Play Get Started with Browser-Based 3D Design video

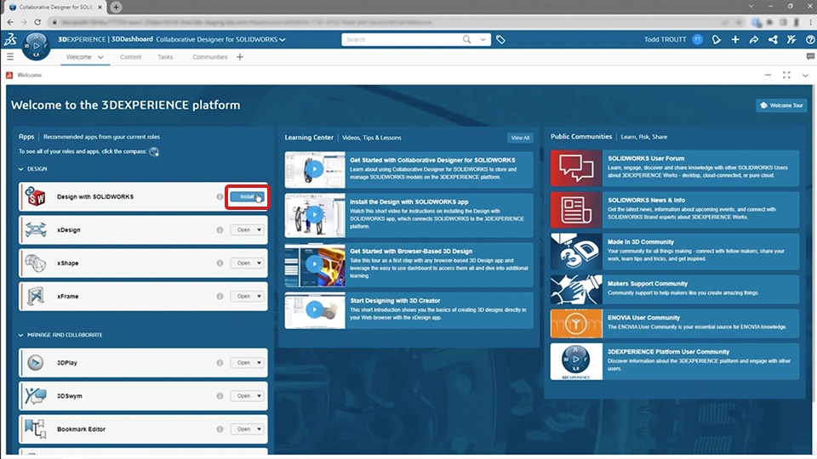tap(314, 264)
